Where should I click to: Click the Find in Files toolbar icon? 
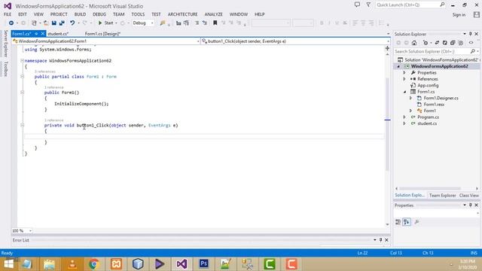coord(163,23)
